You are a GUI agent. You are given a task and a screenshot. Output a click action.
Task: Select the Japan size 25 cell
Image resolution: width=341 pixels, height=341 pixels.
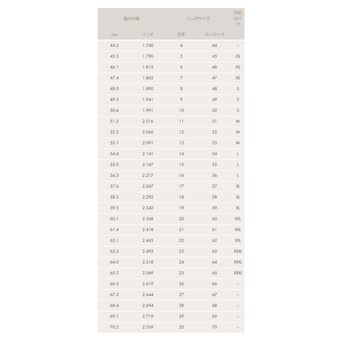[181, 273]
